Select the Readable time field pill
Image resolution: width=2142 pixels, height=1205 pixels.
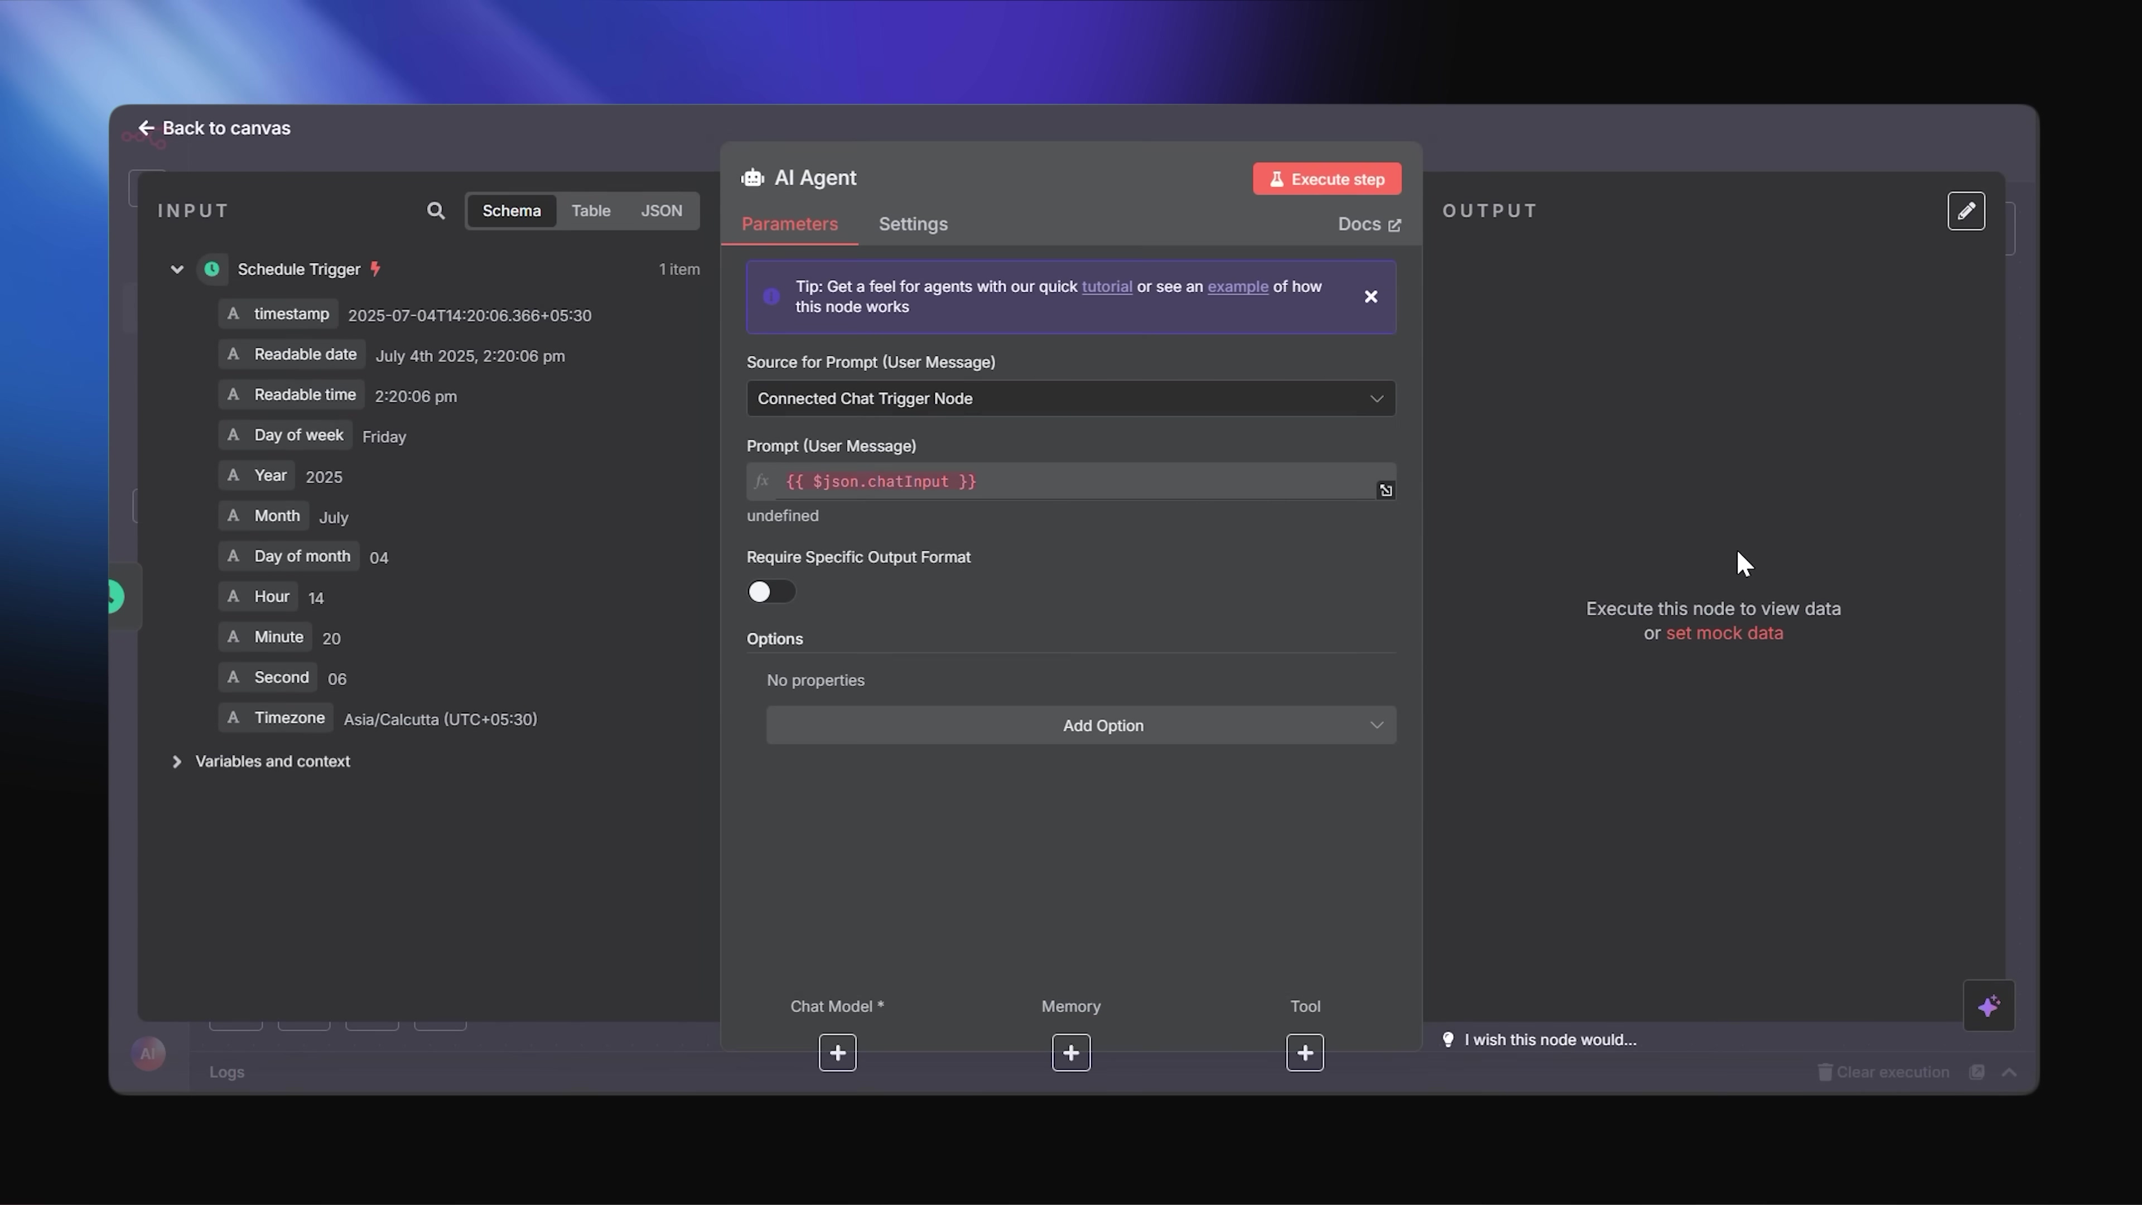291,395
